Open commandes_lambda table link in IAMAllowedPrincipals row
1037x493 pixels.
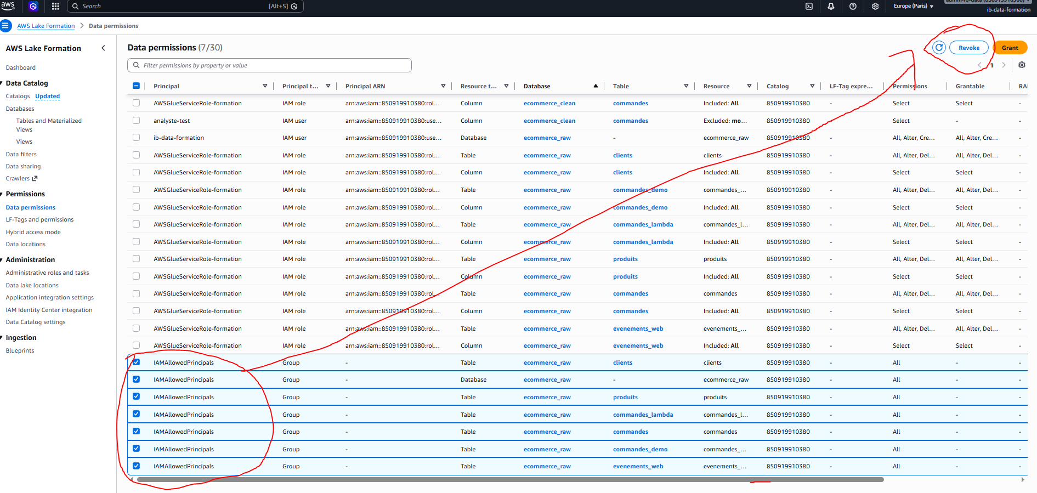643,415
